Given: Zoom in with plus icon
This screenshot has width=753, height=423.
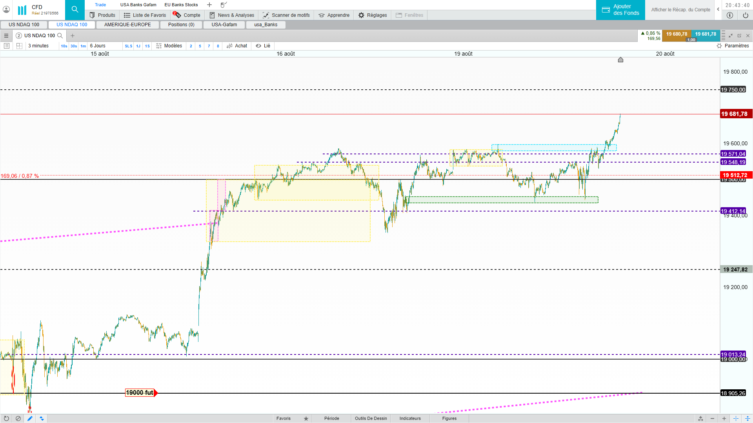Looking at the screenshot, I should click(x=724, y=418).
